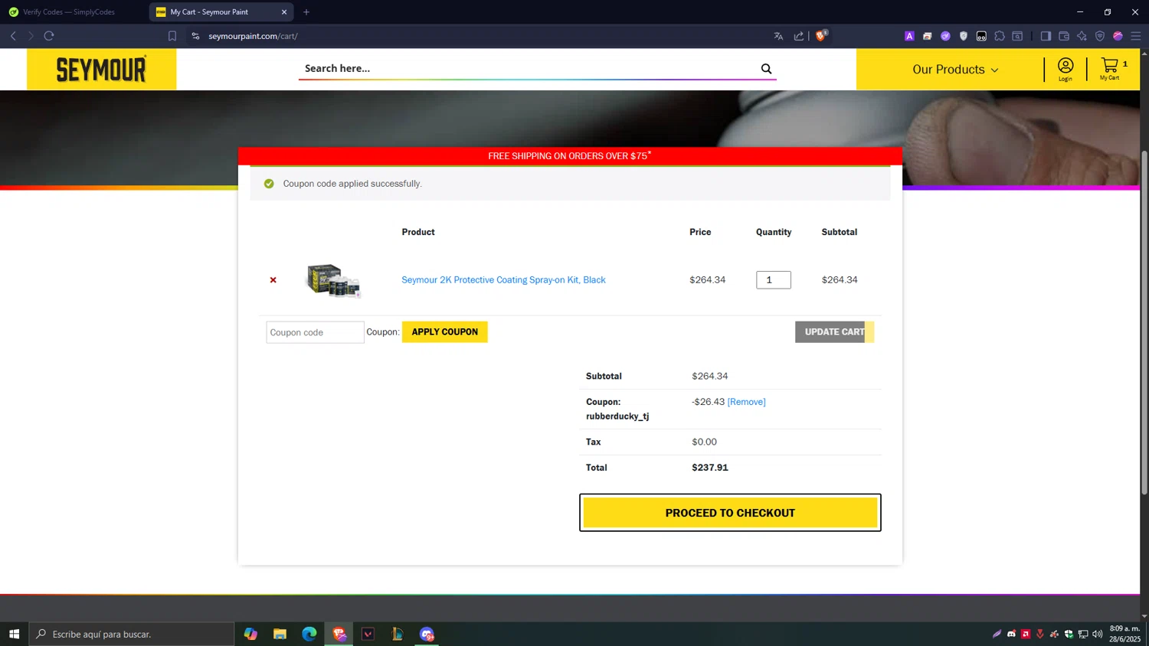Click PROCEED TO CHECKOUT button
The height and width of the screenshot is (646, 1149).
[x=730, y=513]
